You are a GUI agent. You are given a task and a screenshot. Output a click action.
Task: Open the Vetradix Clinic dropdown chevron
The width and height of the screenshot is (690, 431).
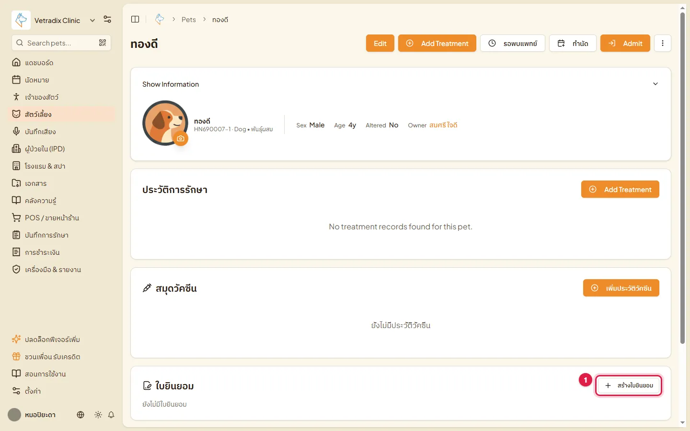(92, 20)
